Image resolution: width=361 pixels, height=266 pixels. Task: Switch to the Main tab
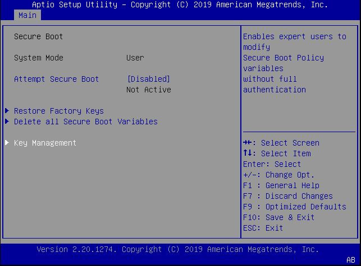(x=27, y=15)
